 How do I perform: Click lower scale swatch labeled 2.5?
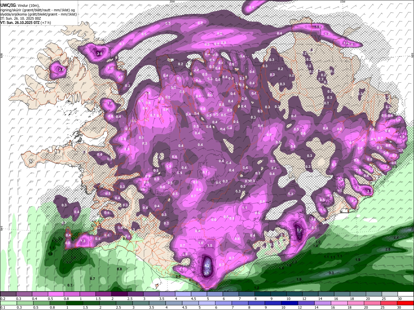[x=124, y=303]
